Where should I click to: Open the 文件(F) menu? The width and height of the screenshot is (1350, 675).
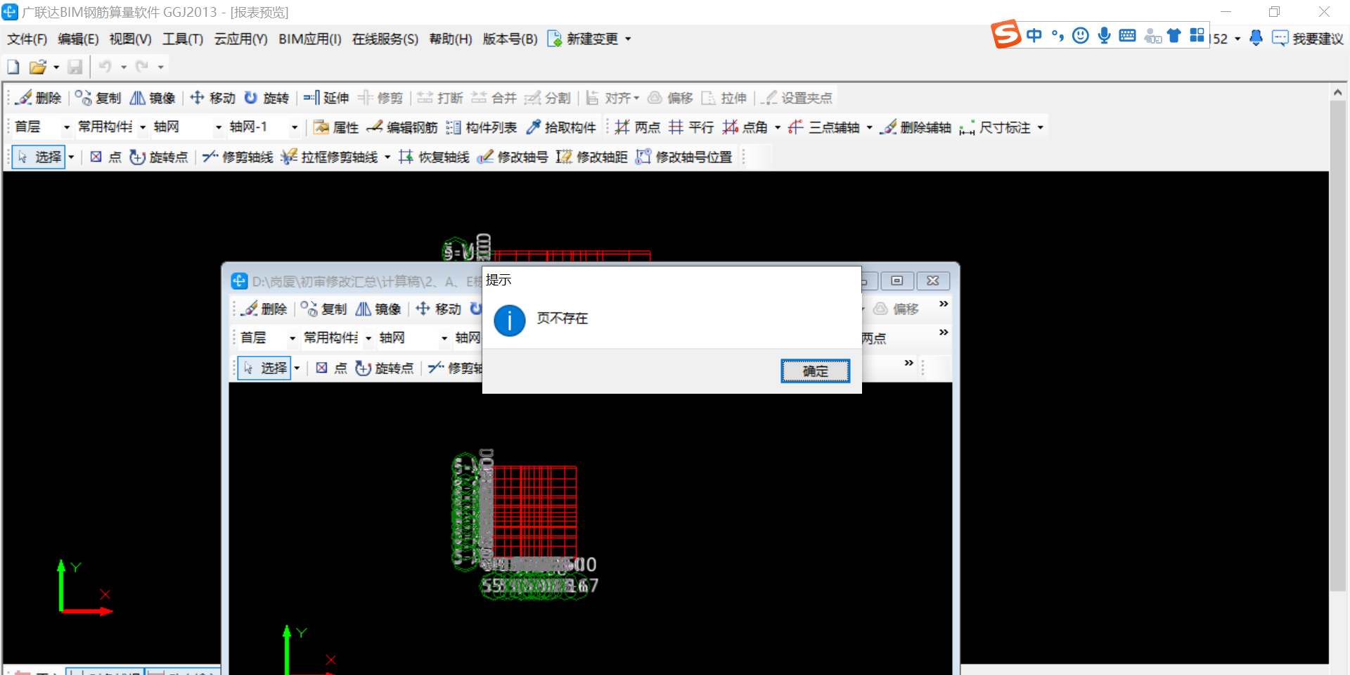pyautogui.click(x=27, y=39)
